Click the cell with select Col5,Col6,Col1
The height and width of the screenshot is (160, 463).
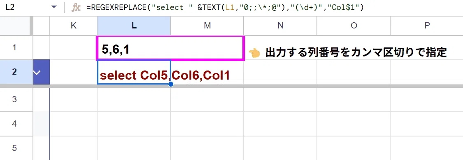[134, 72]
